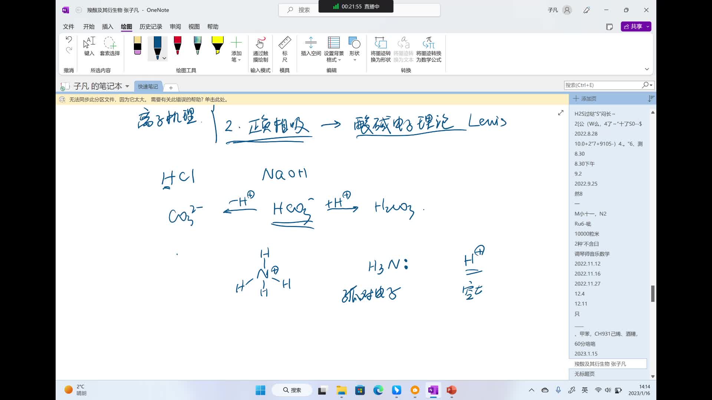Viewport: 712px width, 400px height.
Task: Select the red pen color
Action: pos(178,45)
